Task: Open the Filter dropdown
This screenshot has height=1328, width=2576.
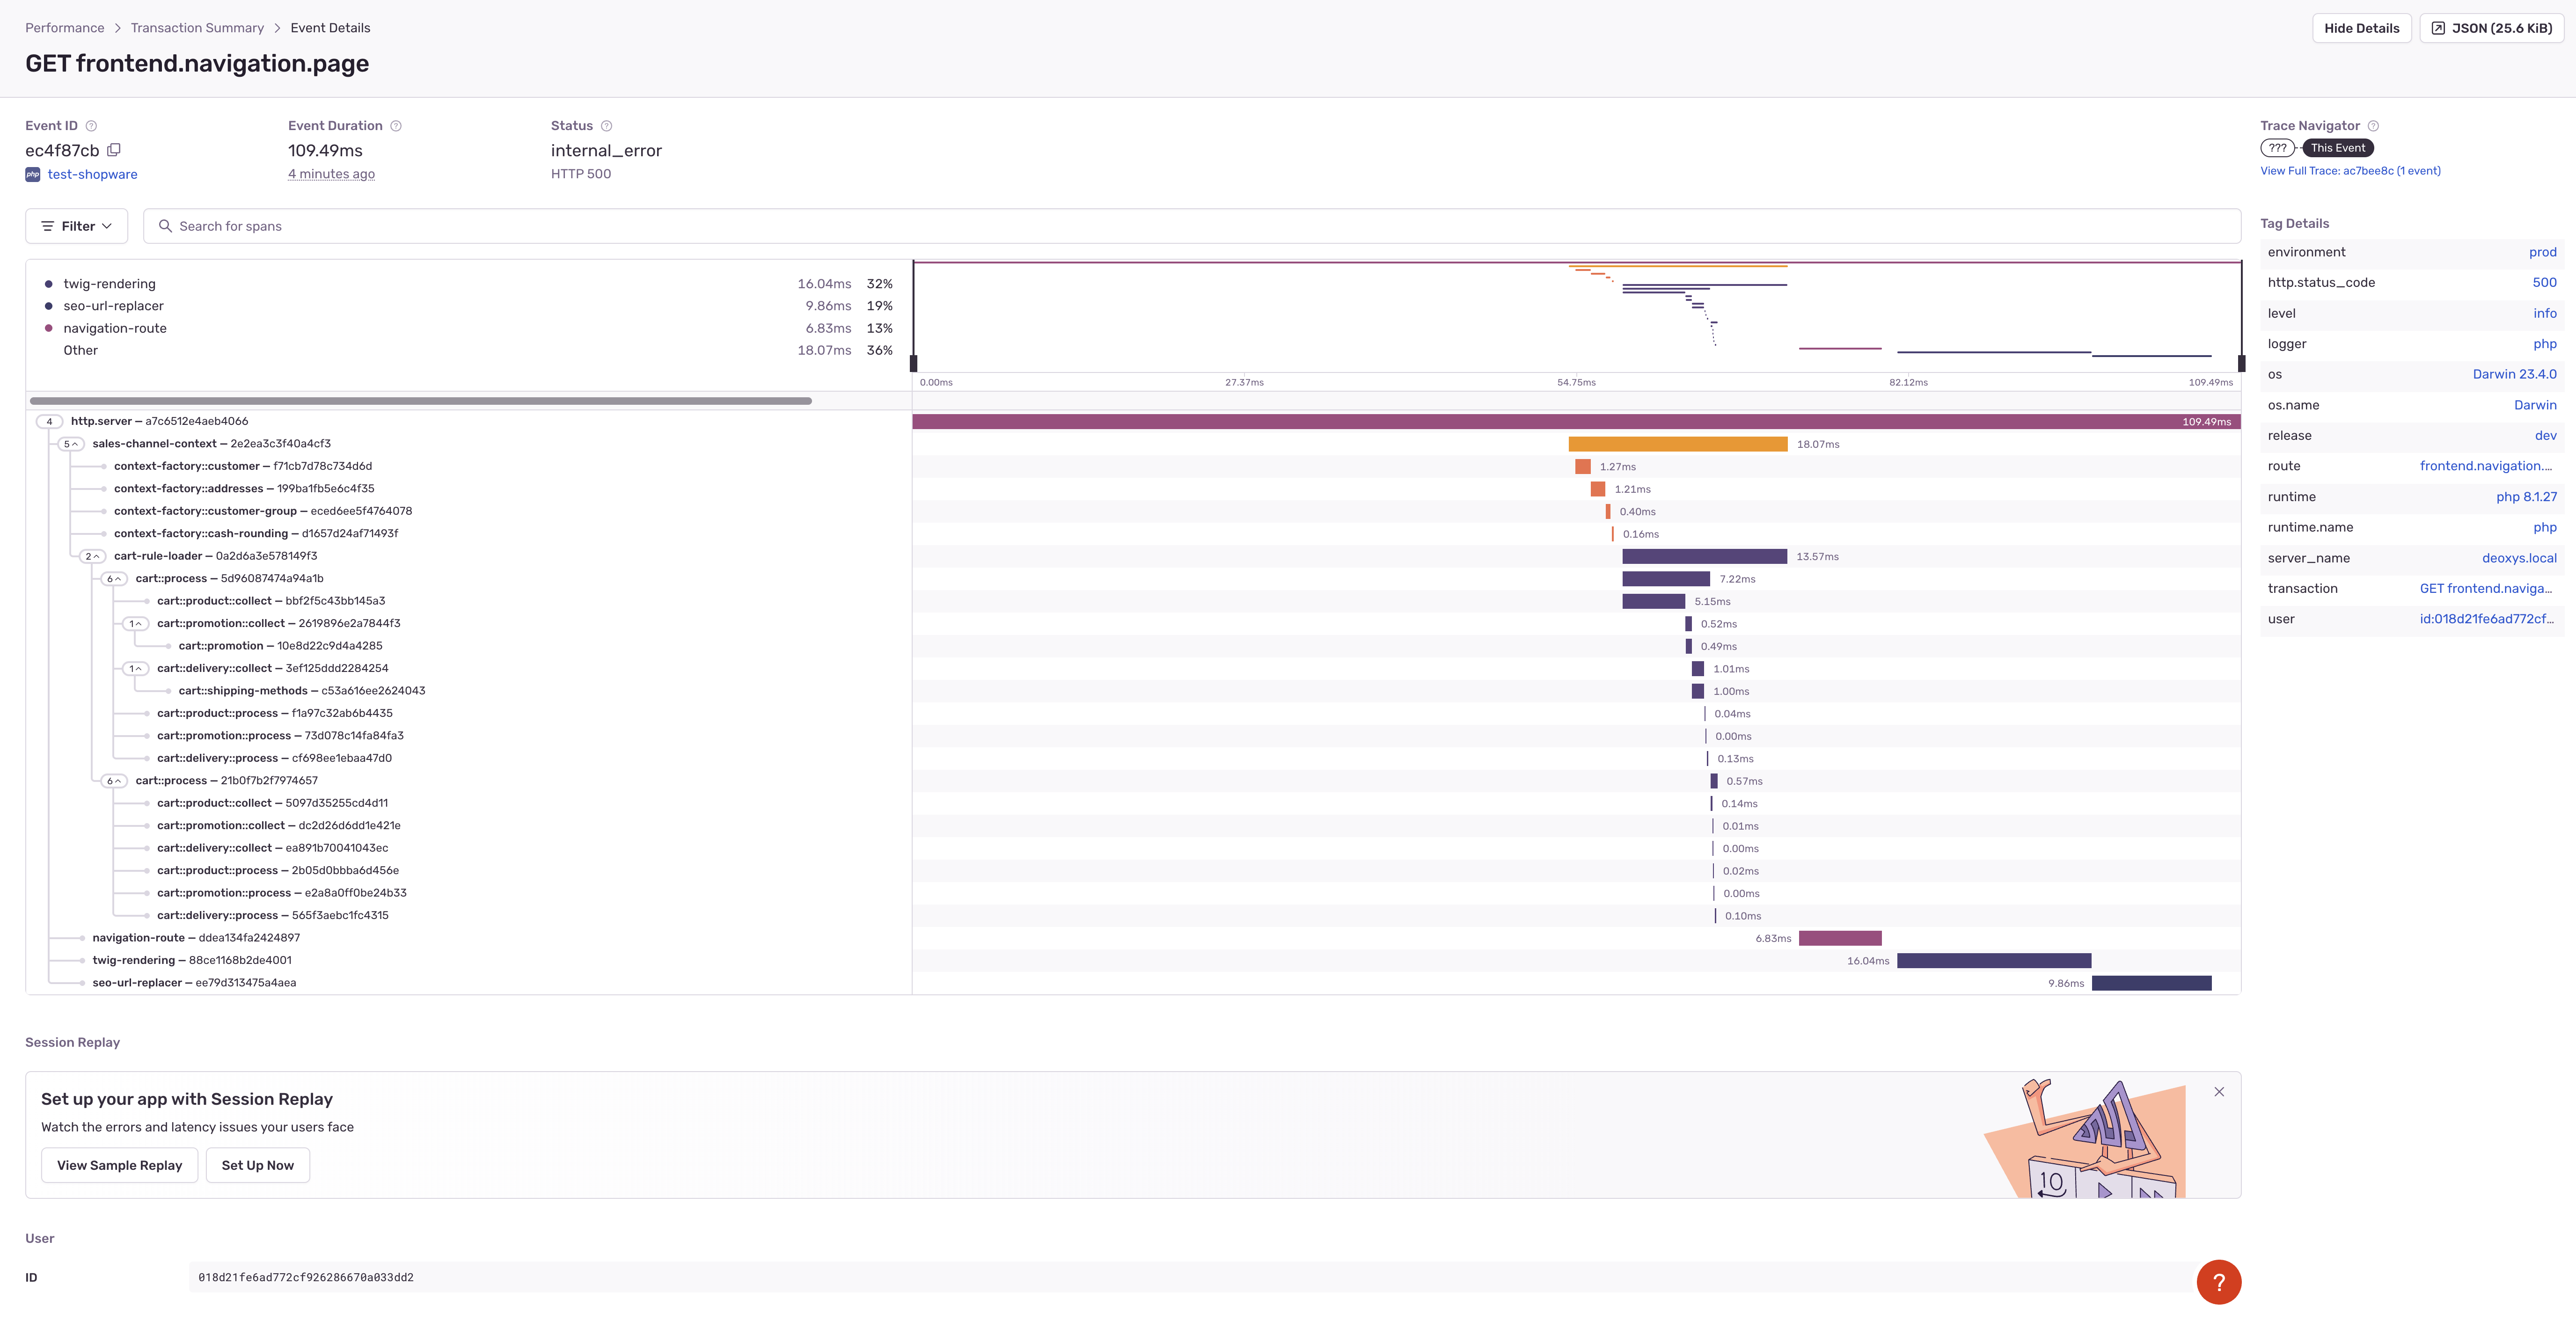Action: [76, 226]
